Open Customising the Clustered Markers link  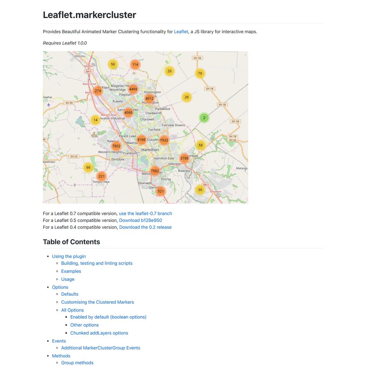click(98, 302)
